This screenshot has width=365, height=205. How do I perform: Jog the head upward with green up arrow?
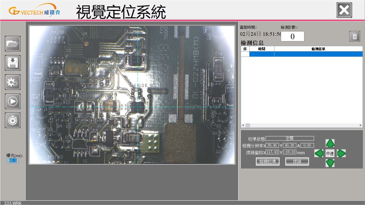330,144
